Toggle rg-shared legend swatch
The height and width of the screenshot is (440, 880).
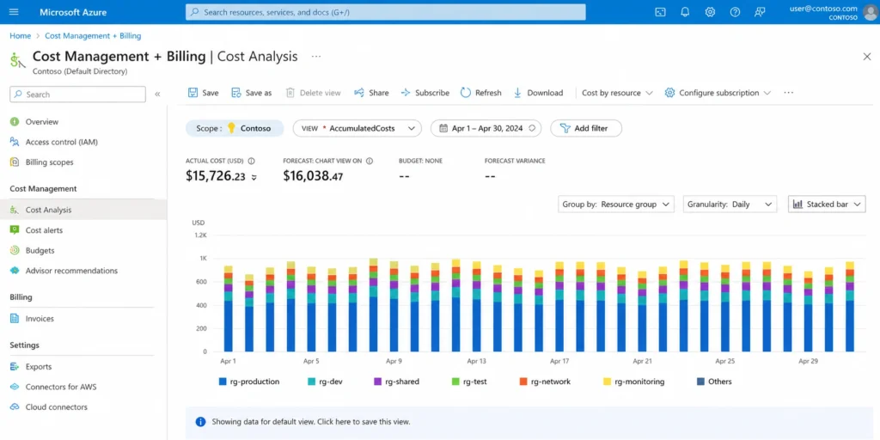coord(378,382)
